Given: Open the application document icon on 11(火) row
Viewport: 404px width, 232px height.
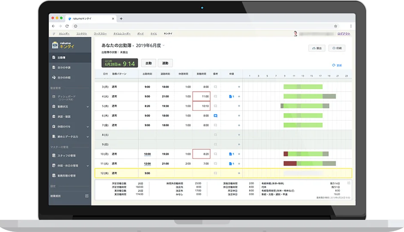Looking at the screenshot, I should pyautogui.click(x=231, y=164).
